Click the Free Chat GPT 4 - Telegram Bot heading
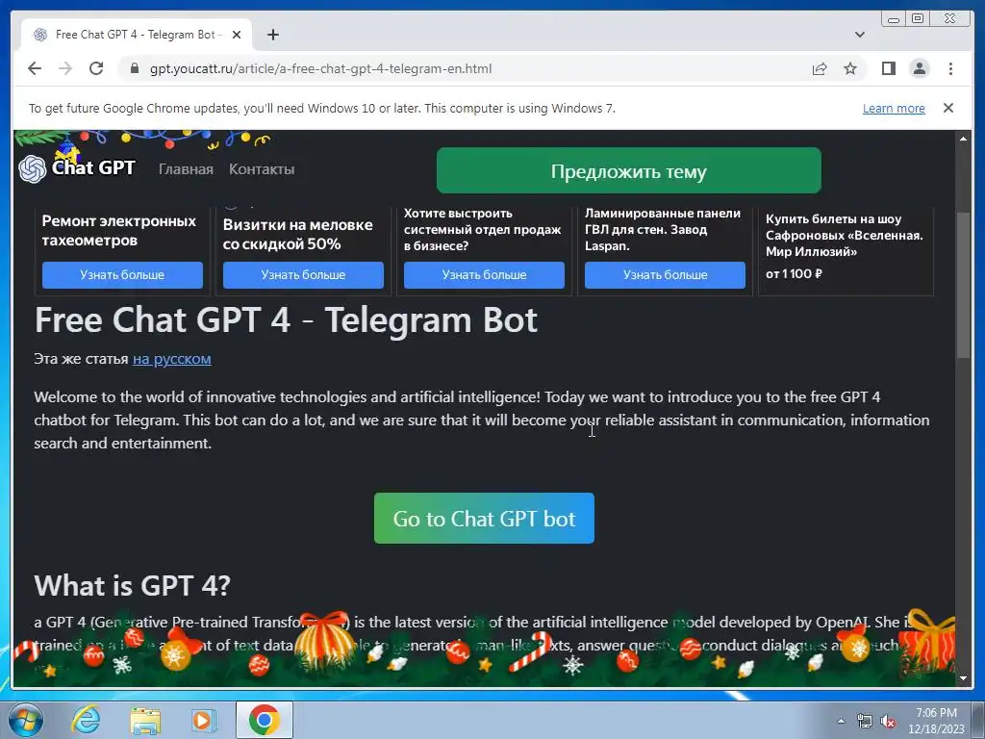This screenshot has width=985, height=739. pyautogui.click(x=286, y=319)
